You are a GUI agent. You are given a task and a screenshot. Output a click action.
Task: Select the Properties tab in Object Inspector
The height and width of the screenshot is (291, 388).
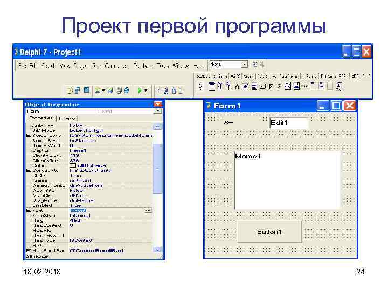(41, 118)
